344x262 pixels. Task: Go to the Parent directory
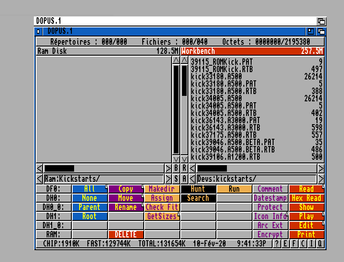pos(90,207)
